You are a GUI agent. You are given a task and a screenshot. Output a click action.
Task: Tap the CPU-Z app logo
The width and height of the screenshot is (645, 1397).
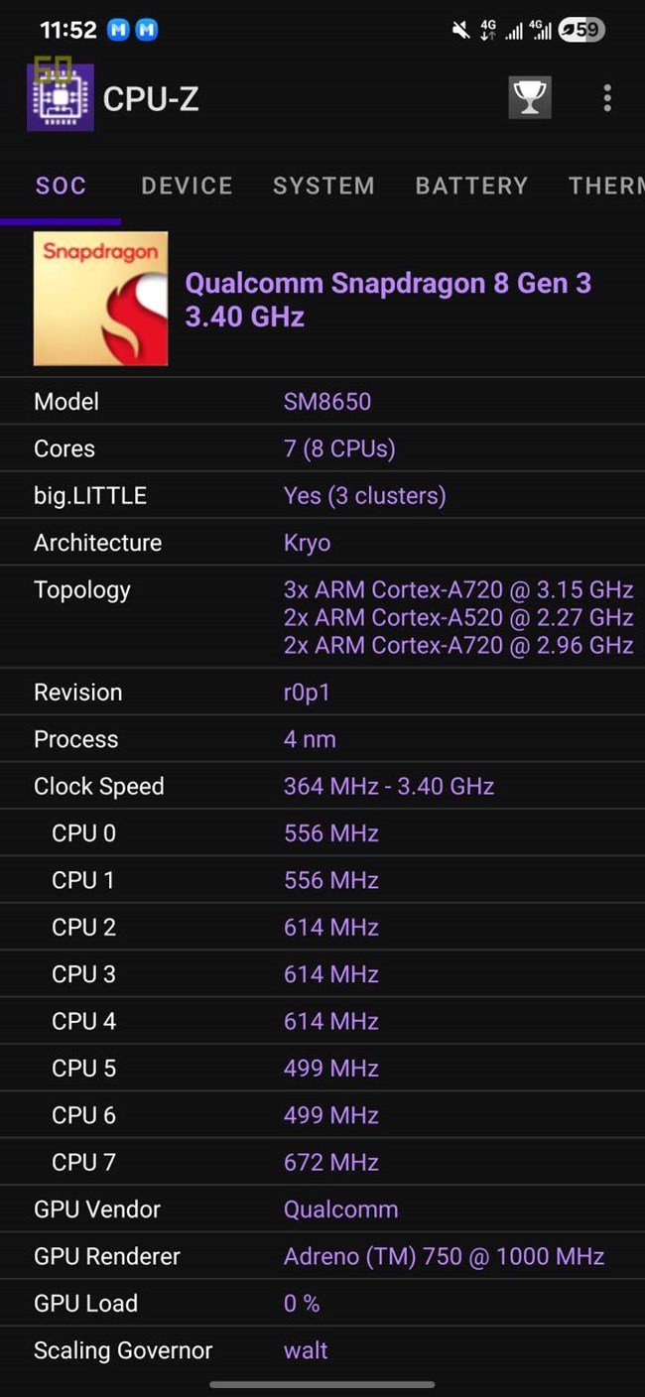point(61,97)
